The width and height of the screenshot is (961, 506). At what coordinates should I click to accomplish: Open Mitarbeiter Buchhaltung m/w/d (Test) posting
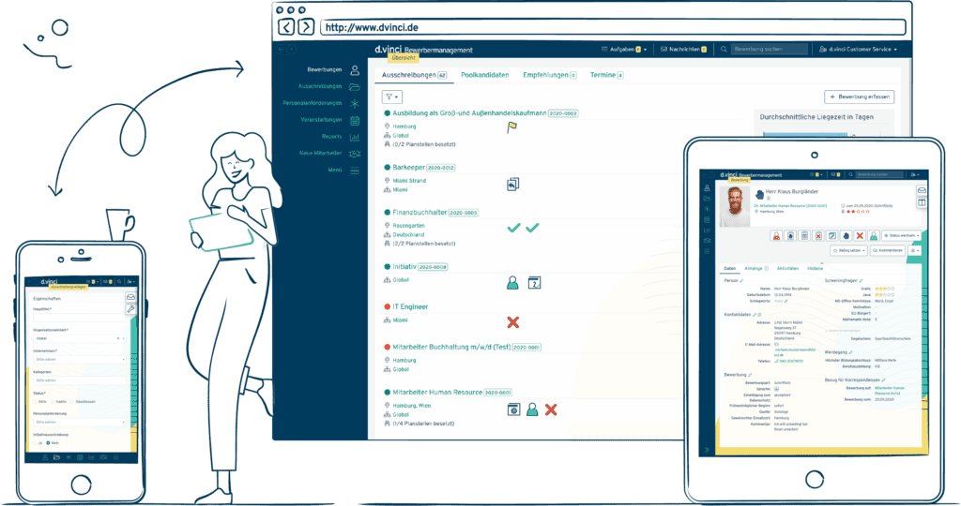click(451, 347)
